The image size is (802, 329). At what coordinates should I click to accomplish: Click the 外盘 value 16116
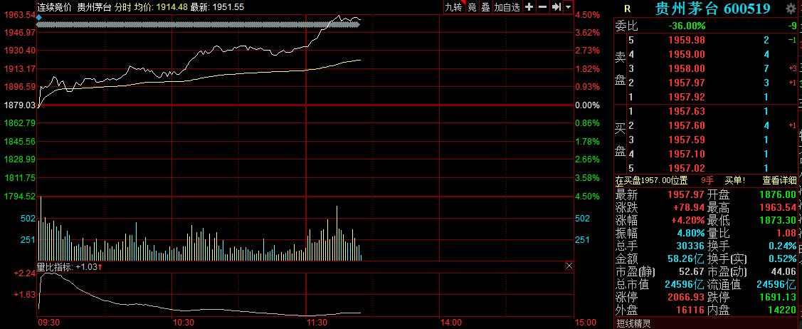pos(692,310)
